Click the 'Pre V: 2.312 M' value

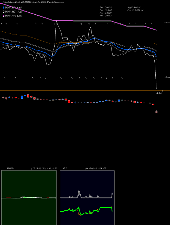click(135, 10)
